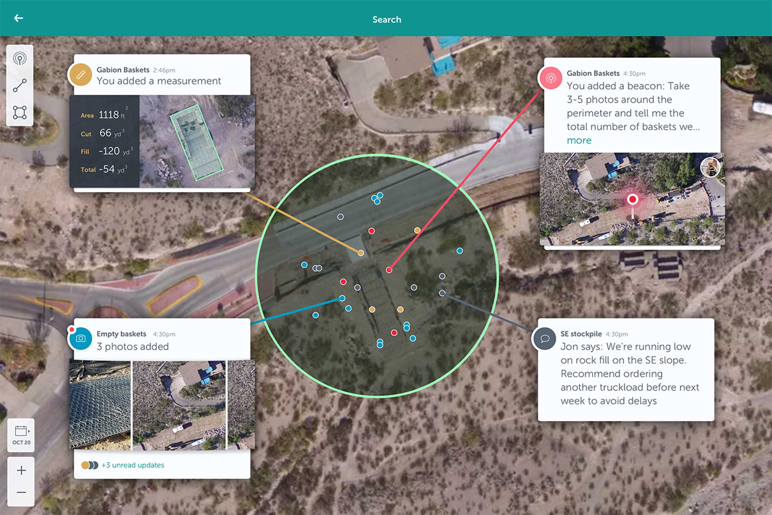The image size is (772, 515).
Task: Open the aerial house photo thumbnail
Action: tap(179, 405)
